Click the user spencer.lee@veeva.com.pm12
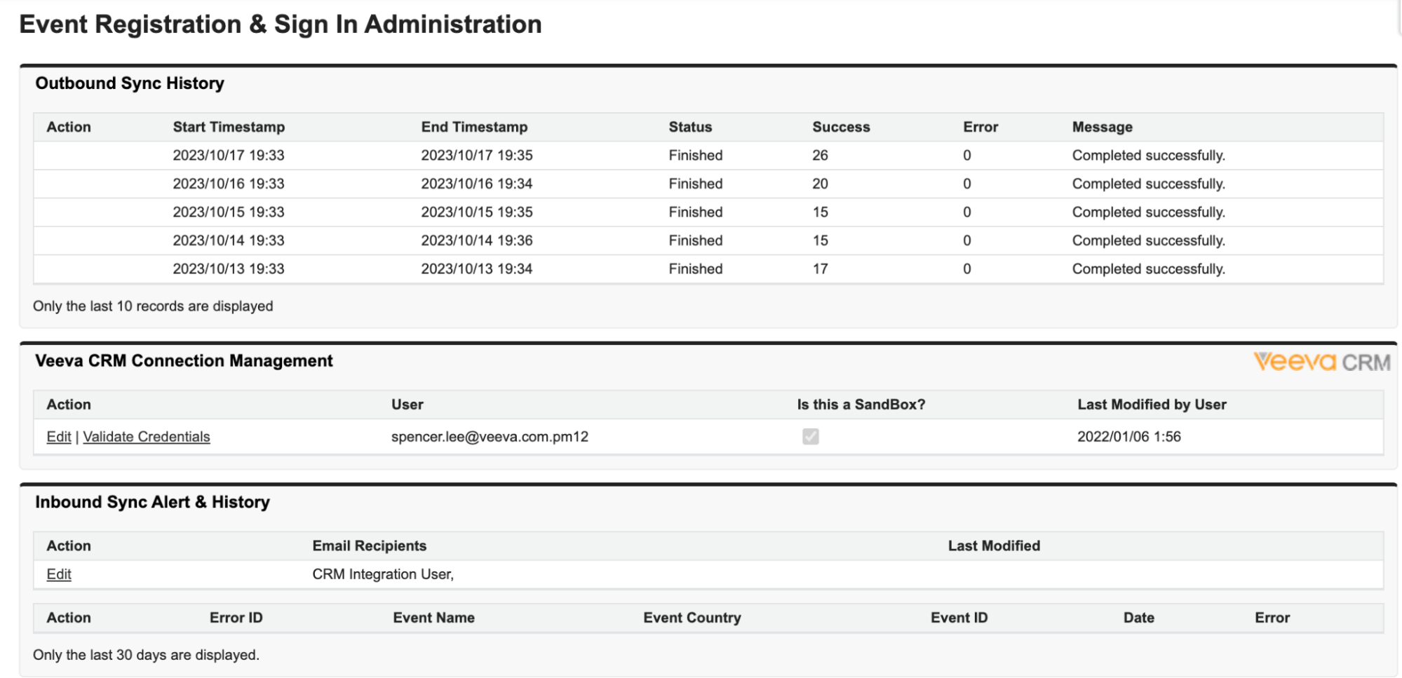Viewport: 1402px width, 678px height. 490,437
